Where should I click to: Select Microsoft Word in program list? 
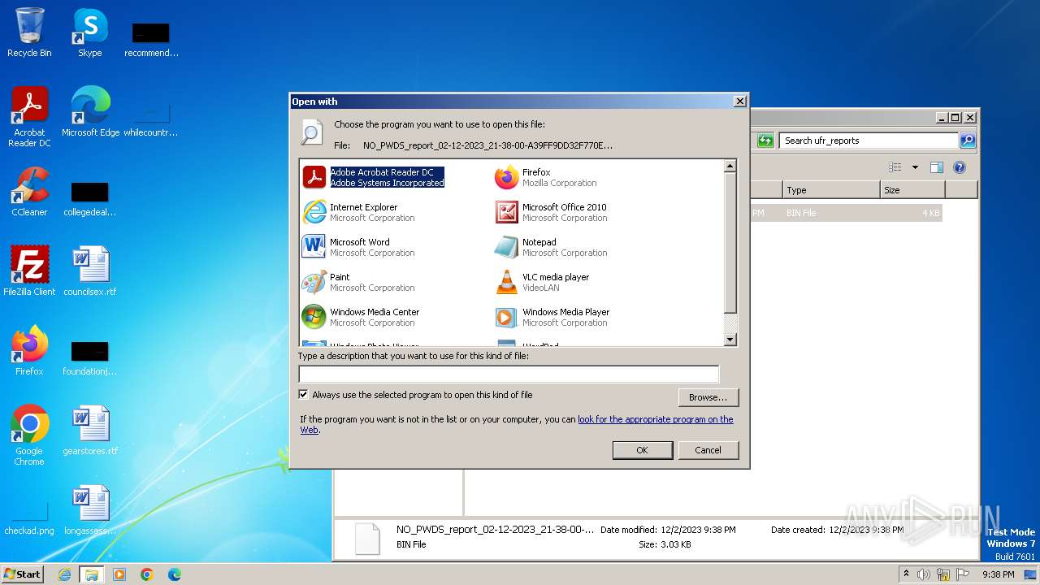[x=358, y=247]
